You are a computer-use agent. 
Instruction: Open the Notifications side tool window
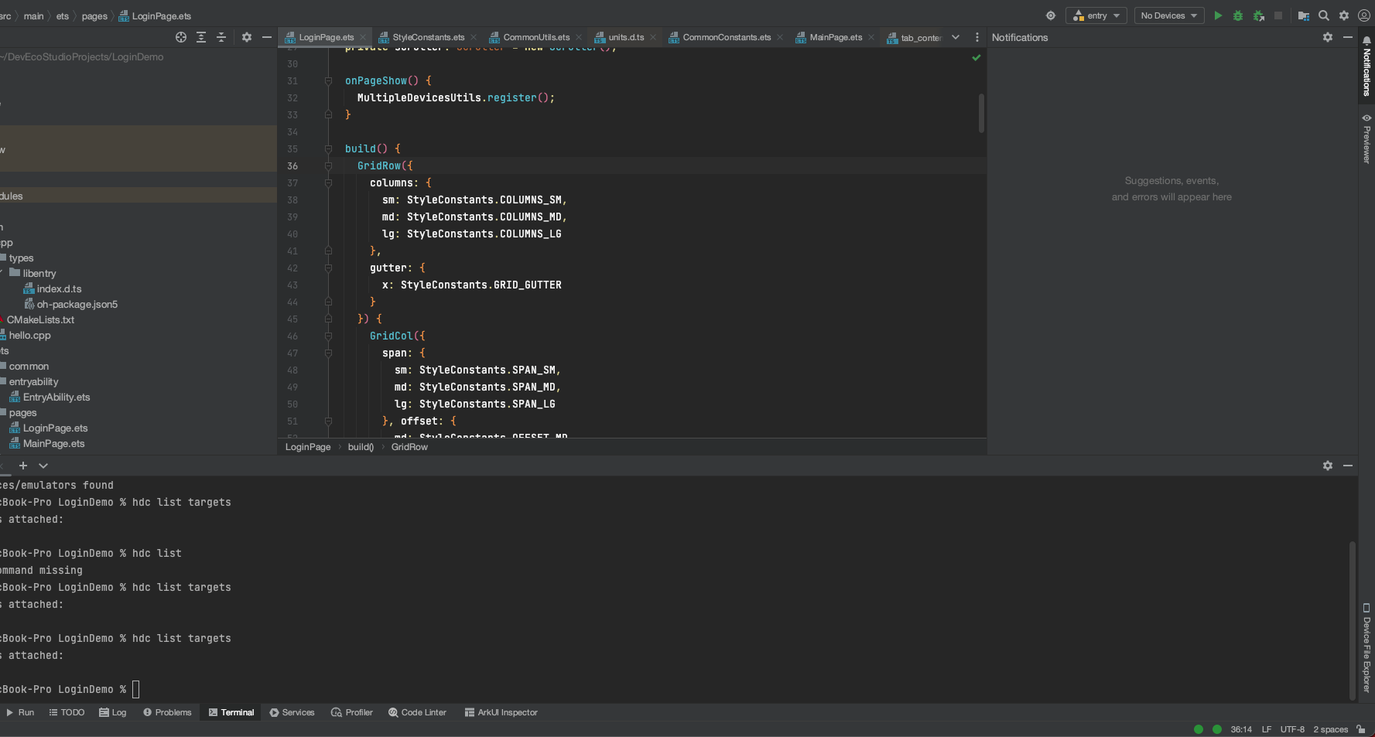[1366, 67]
